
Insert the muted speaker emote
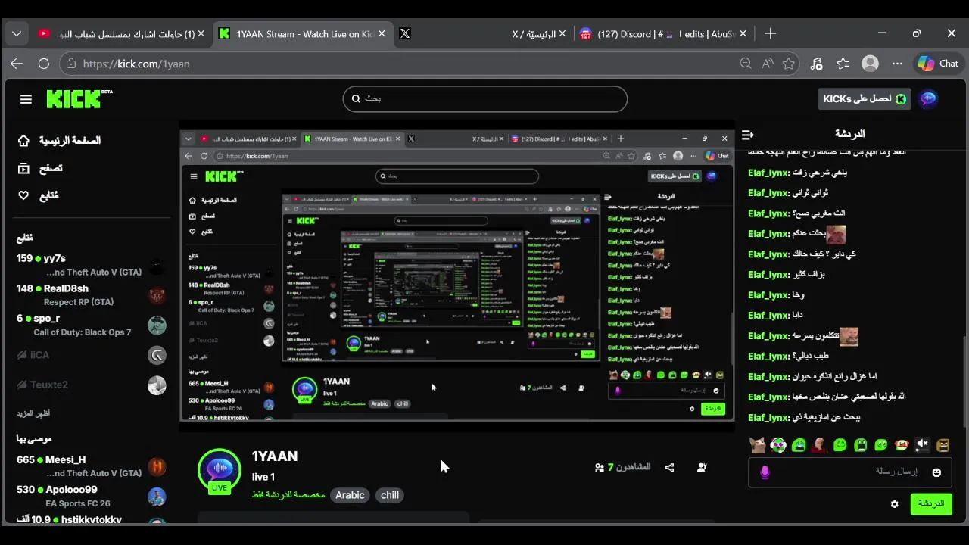tap(922, 445)
